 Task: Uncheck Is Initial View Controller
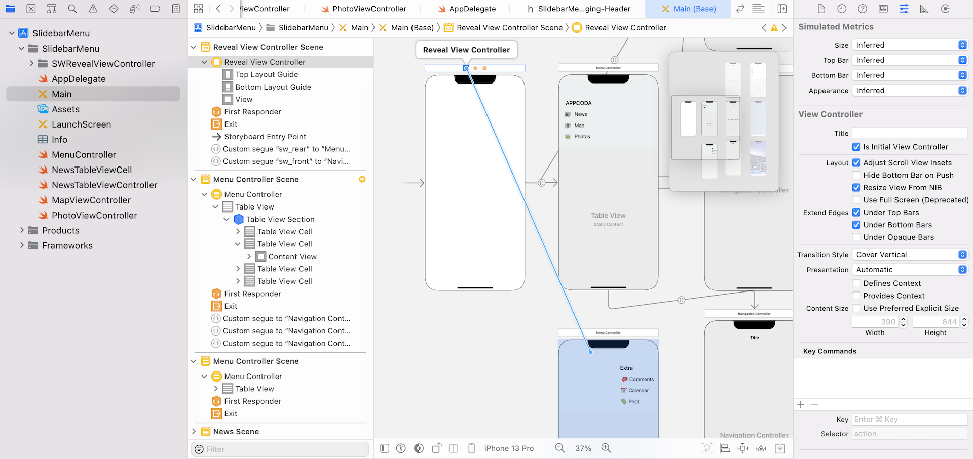tap(856, 147)
